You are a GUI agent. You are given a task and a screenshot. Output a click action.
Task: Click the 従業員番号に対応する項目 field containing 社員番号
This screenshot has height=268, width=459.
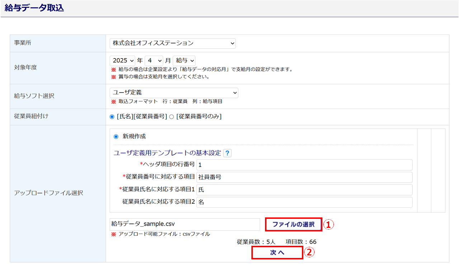point(304,177)
